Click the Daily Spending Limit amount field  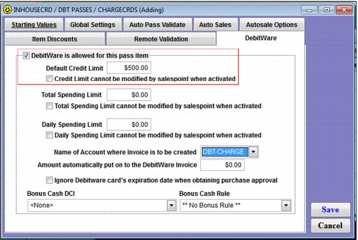click(x=129, y=124)
